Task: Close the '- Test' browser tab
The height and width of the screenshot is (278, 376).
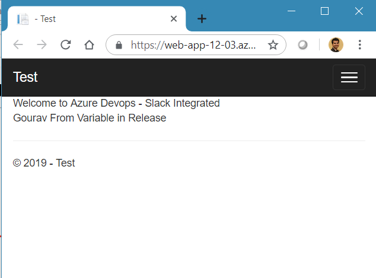Action: click(174, 19)
